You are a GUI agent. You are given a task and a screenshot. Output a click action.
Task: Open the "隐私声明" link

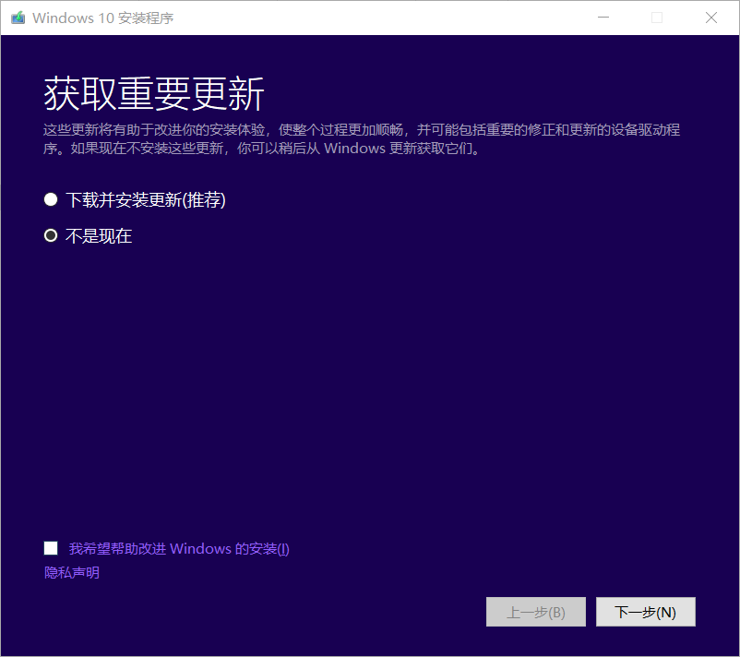click(72, 572)
